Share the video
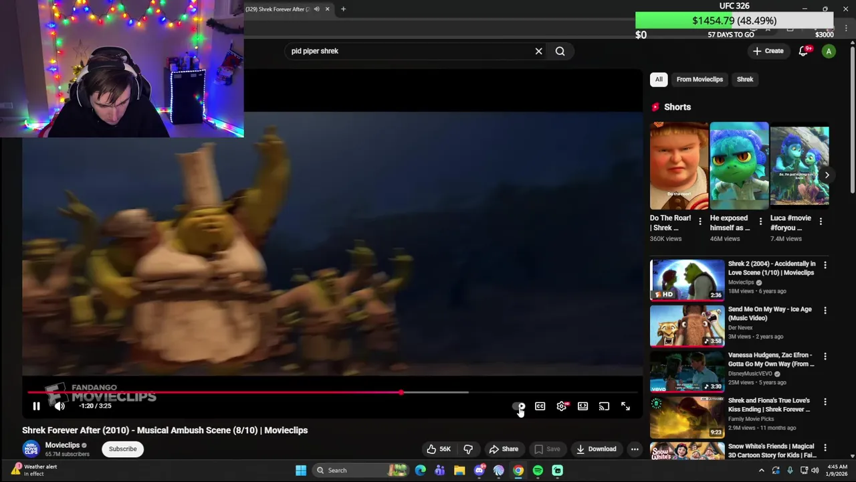Screen dimensions: 856x482 pos(504,449)
